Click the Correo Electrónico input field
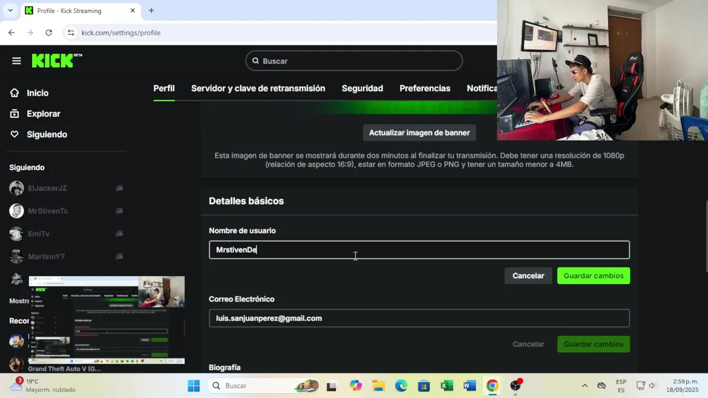This screenshot has height=398, width=708. 419,318
